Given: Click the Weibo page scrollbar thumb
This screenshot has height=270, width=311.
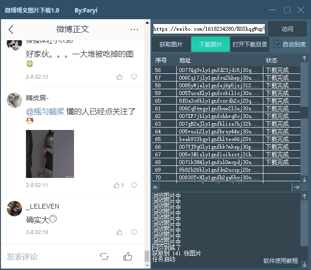Looking at the screenshot, I should click(147, 256).
